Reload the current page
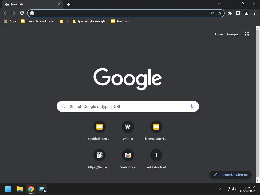Viewport: 260px width, 195px height. (22, 13)
